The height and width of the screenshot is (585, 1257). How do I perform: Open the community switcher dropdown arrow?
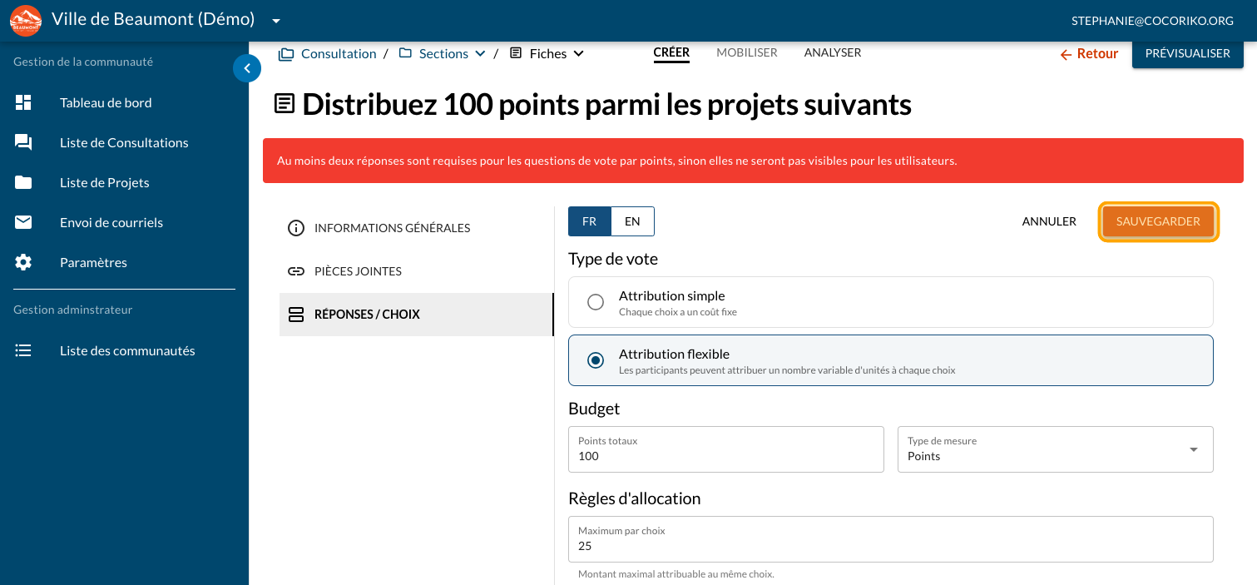[276, 21]
